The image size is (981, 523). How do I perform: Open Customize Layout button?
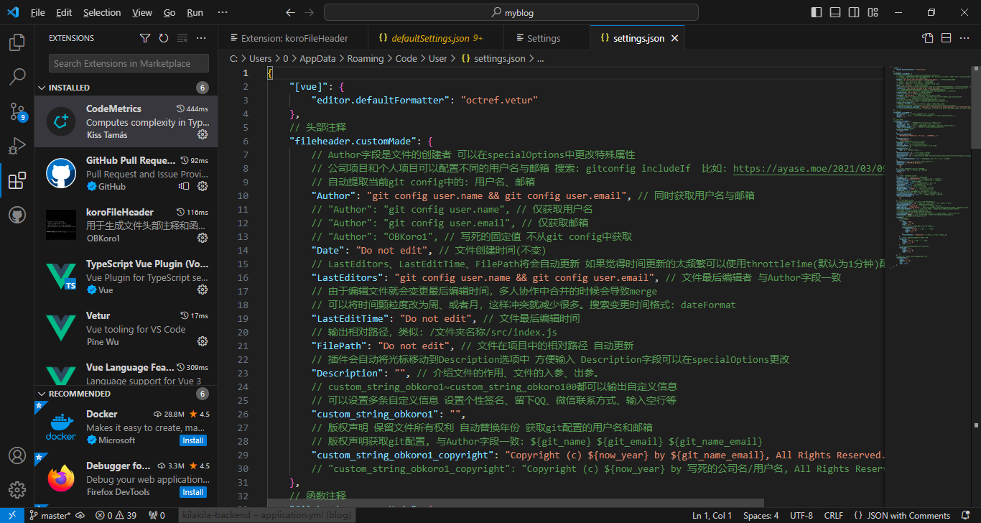pyautogui.click(x=873, y=12)
